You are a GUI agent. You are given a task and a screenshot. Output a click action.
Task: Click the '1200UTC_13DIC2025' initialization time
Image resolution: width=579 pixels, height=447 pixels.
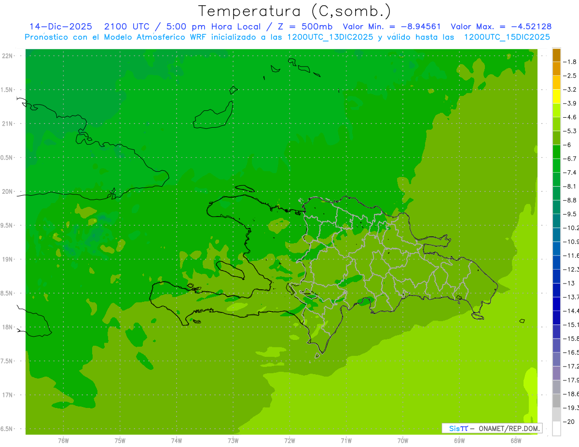[x=330, y=37]
